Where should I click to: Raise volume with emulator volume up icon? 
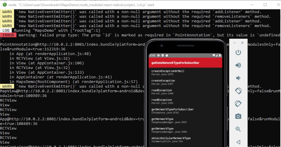238,65
